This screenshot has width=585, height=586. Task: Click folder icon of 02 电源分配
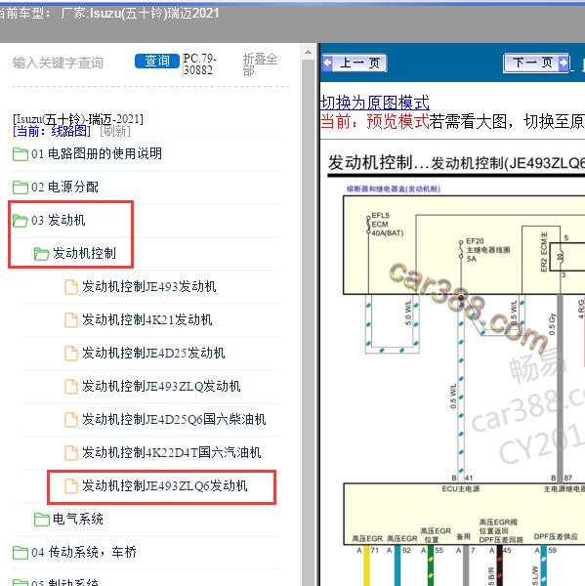point(21,188)
